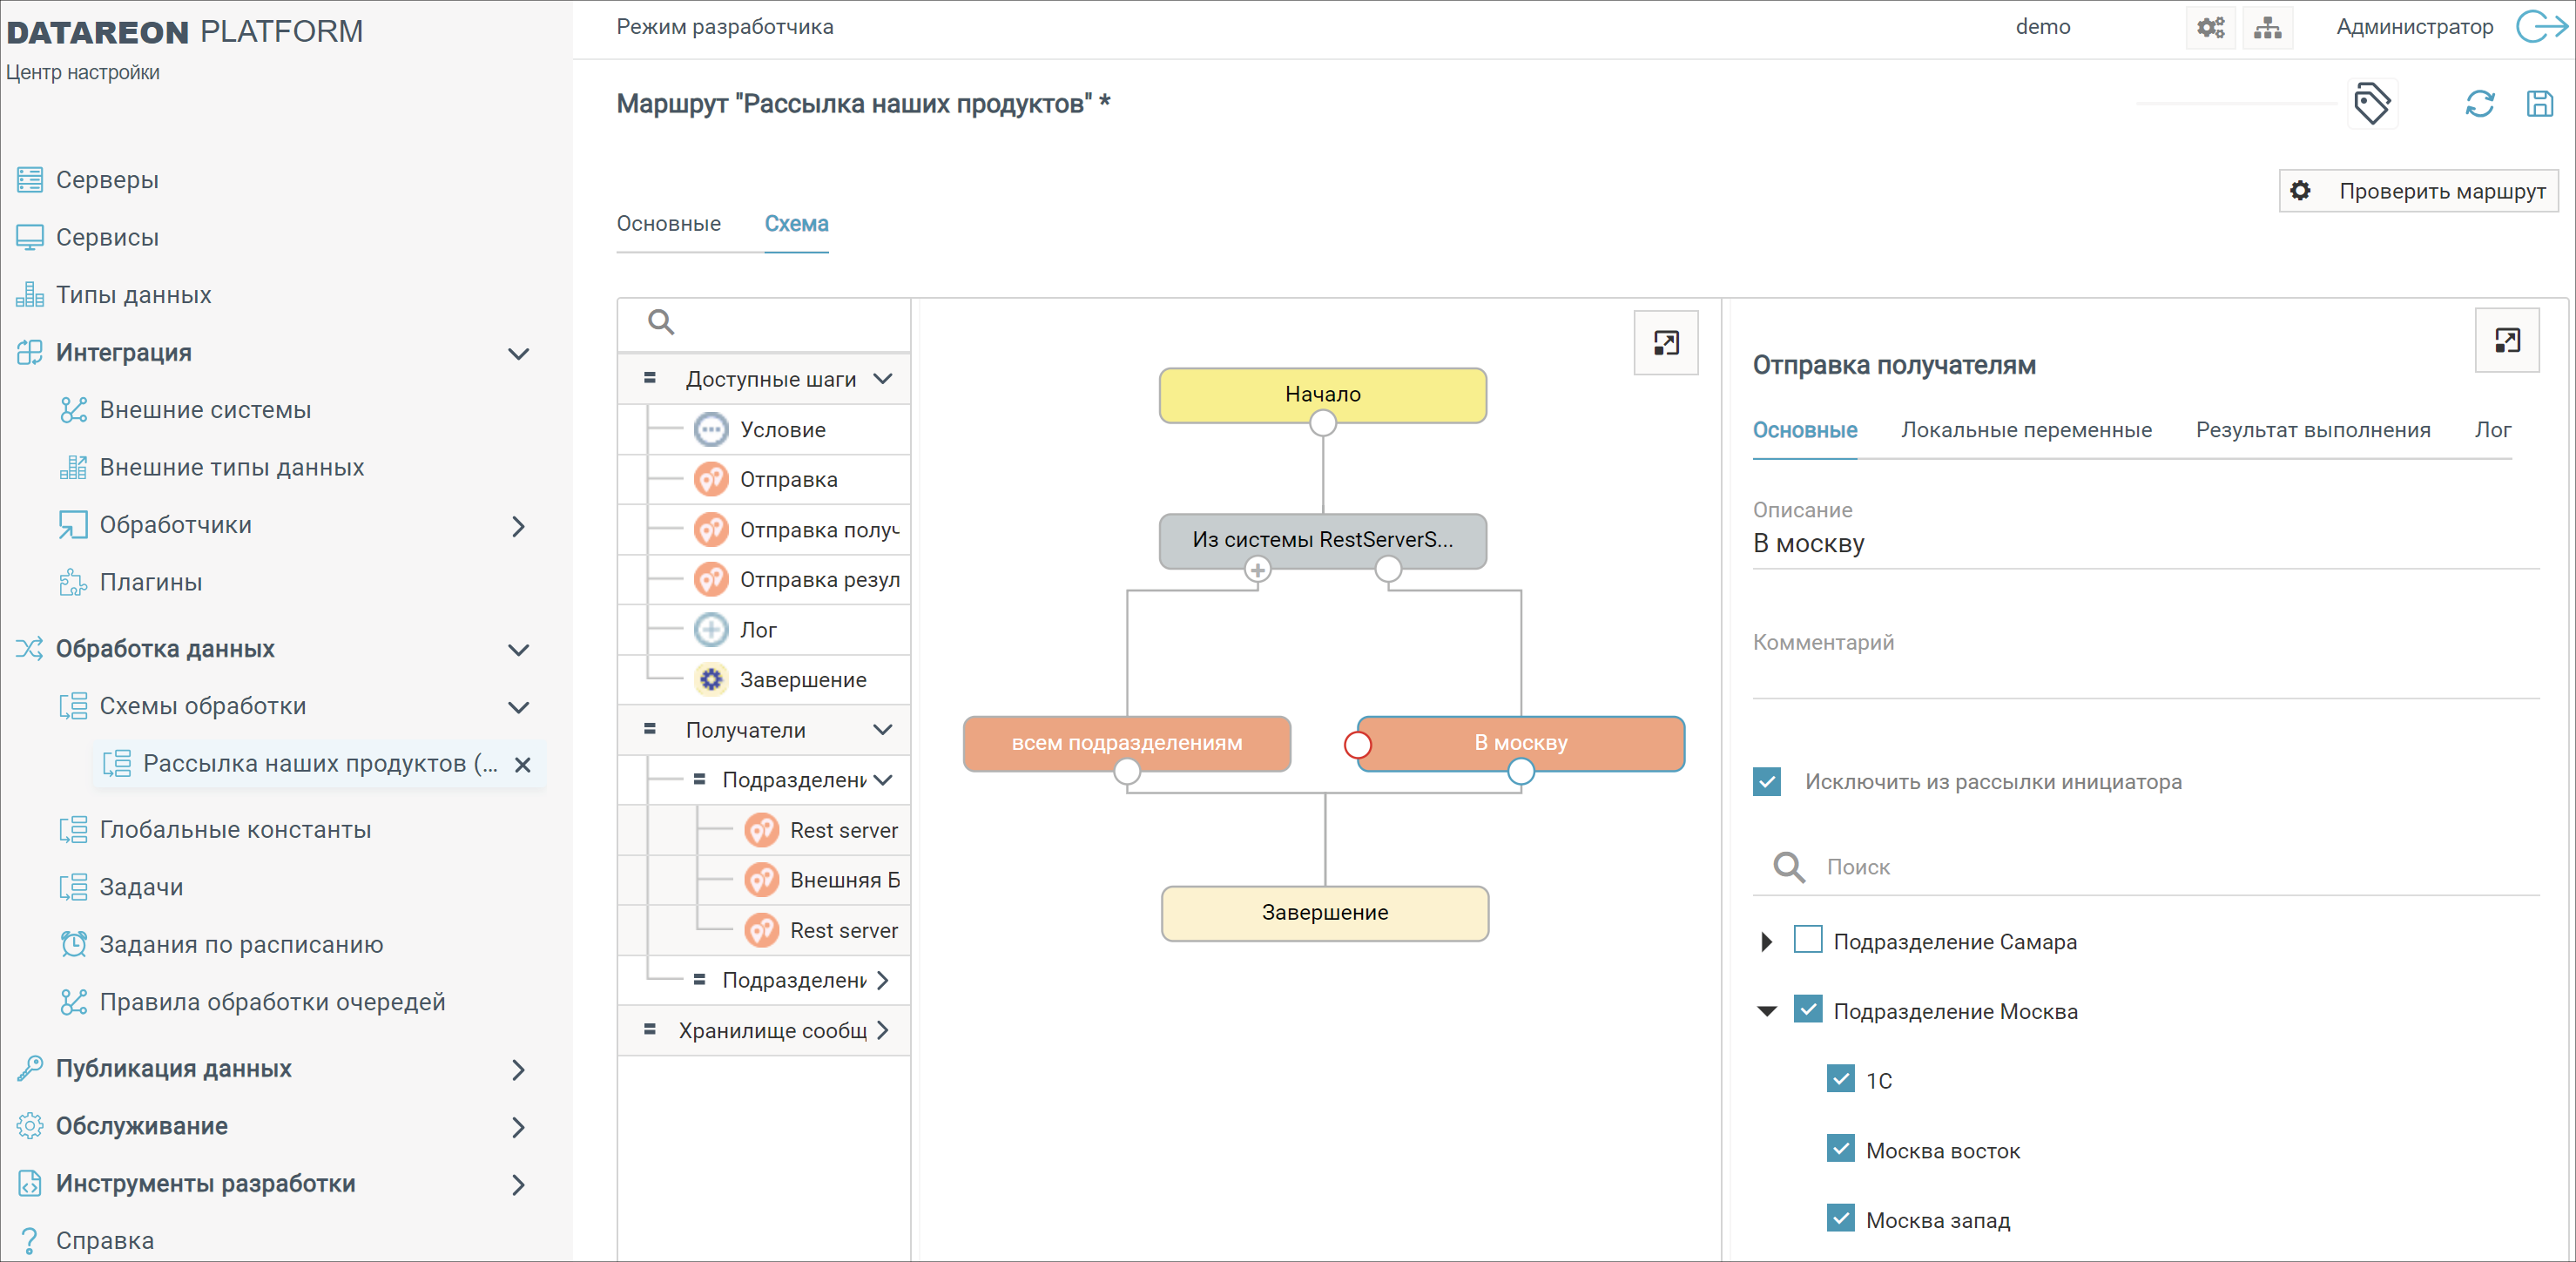Check the Подразделение Самара checkbox
The width and height of the screenshot is (2576, 1262).
pyautogui.click(x=1807, y=940)
